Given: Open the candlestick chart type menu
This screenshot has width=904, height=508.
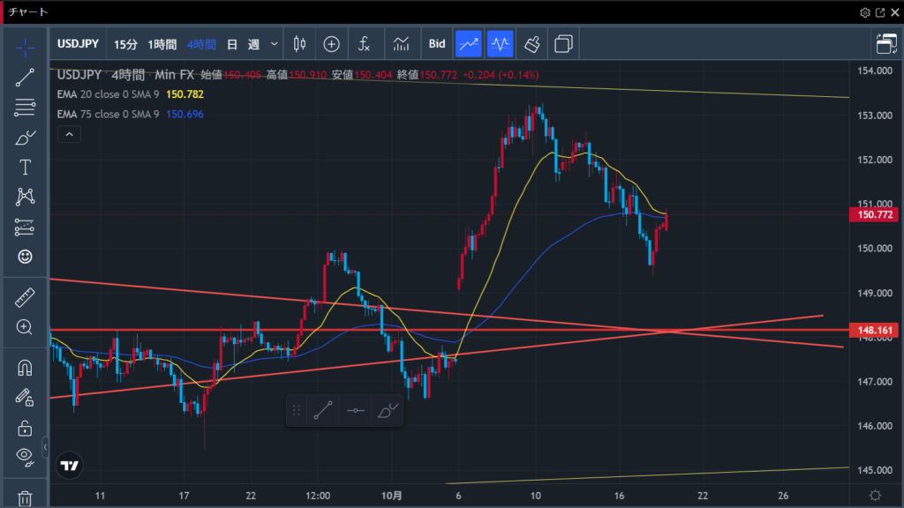Looking at the screenshot, I should [x=298, y=43].
